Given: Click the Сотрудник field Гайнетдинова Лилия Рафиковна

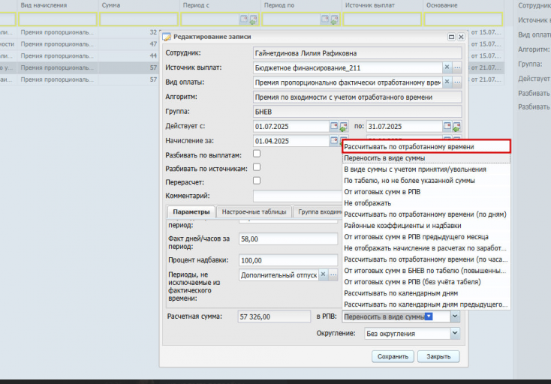Looking at the screenshot, I should [357, 53].
